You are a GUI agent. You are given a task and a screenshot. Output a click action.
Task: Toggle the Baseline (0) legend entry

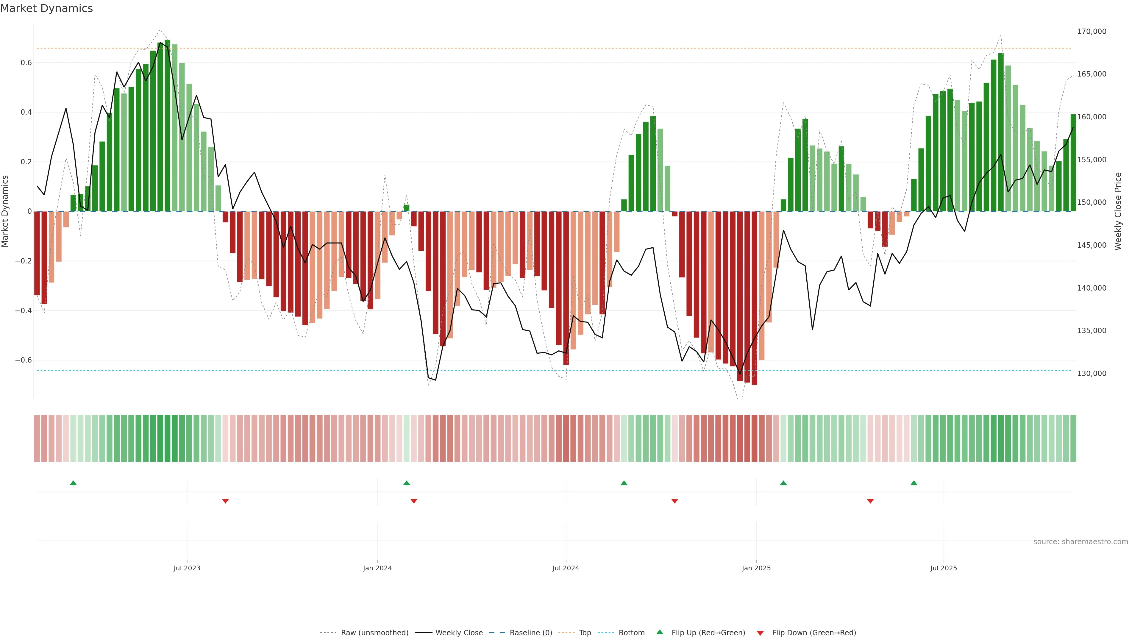point(531,633)
